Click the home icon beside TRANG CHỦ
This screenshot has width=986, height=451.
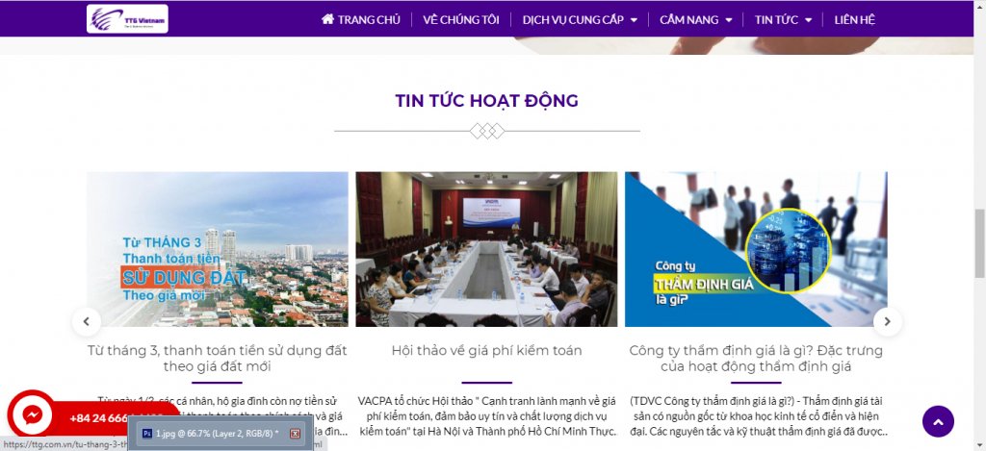327,19
